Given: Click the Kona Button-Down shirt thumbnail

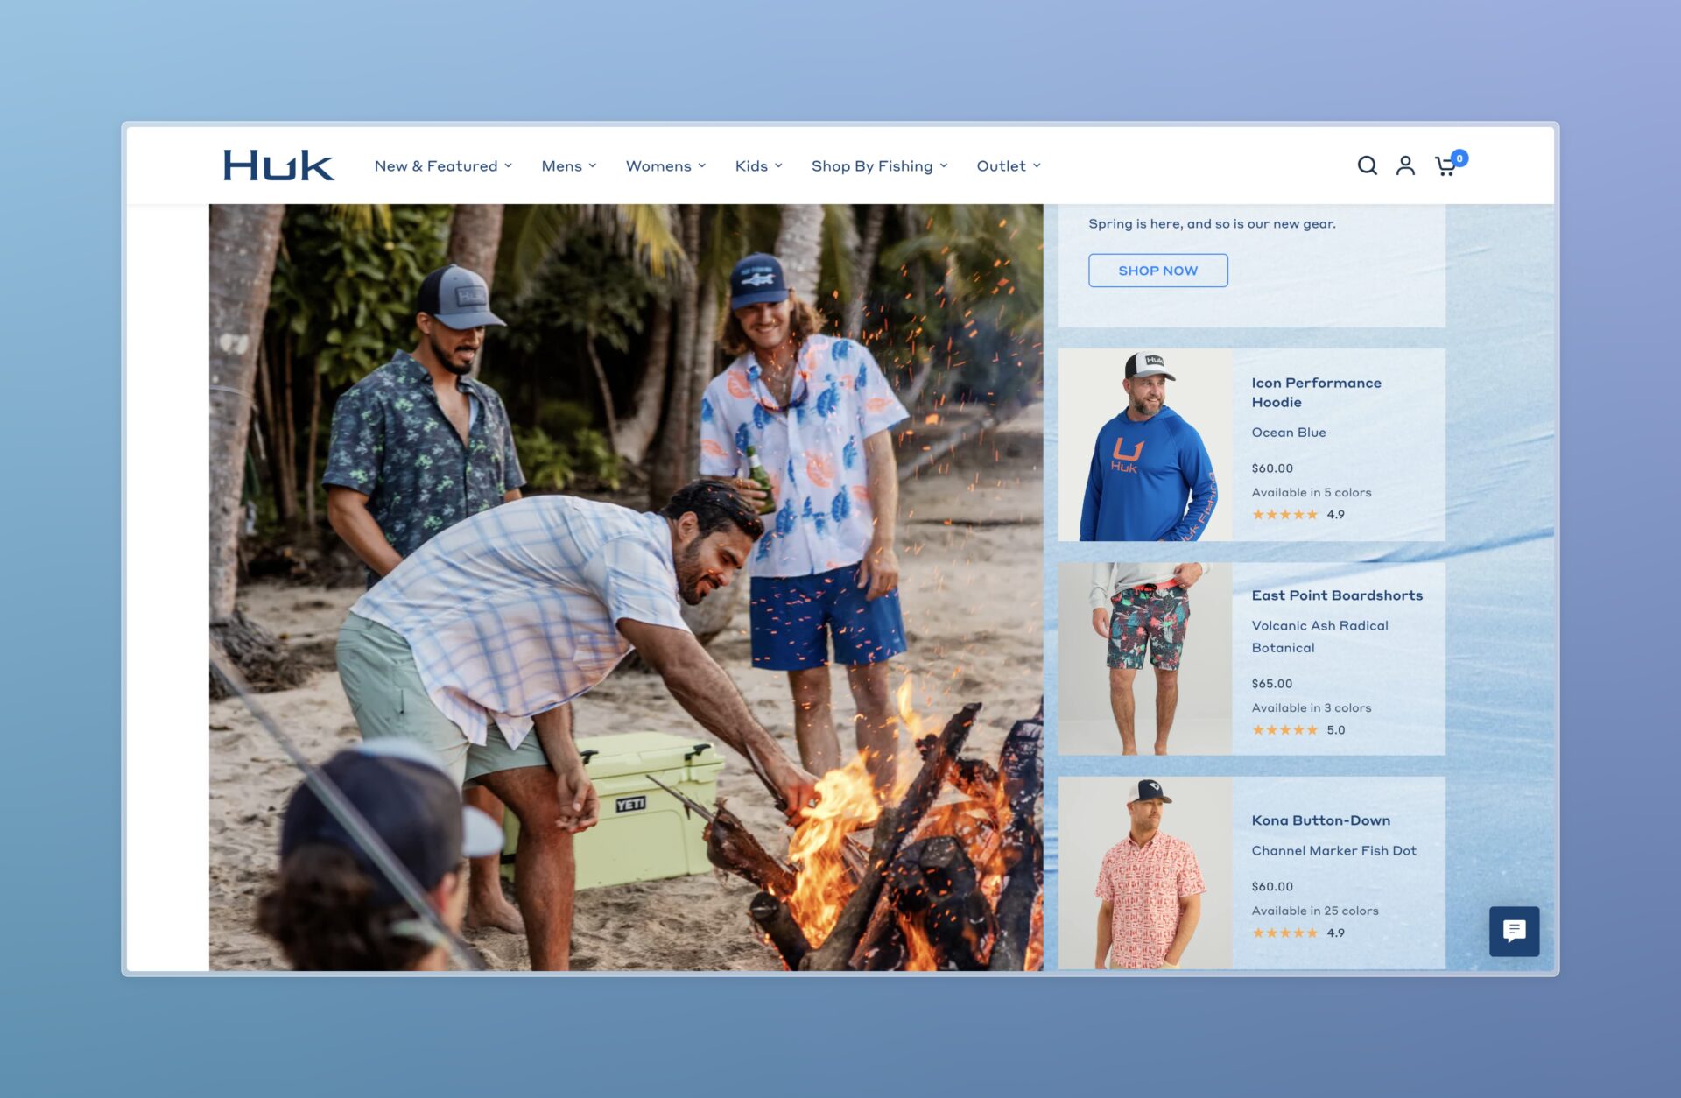Looking at the screenshot, I should click(1144, 873).
